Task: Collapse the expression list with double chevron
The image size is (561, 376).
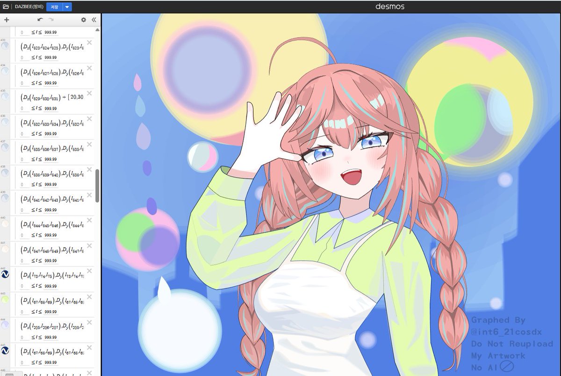Action: point(93,20)
